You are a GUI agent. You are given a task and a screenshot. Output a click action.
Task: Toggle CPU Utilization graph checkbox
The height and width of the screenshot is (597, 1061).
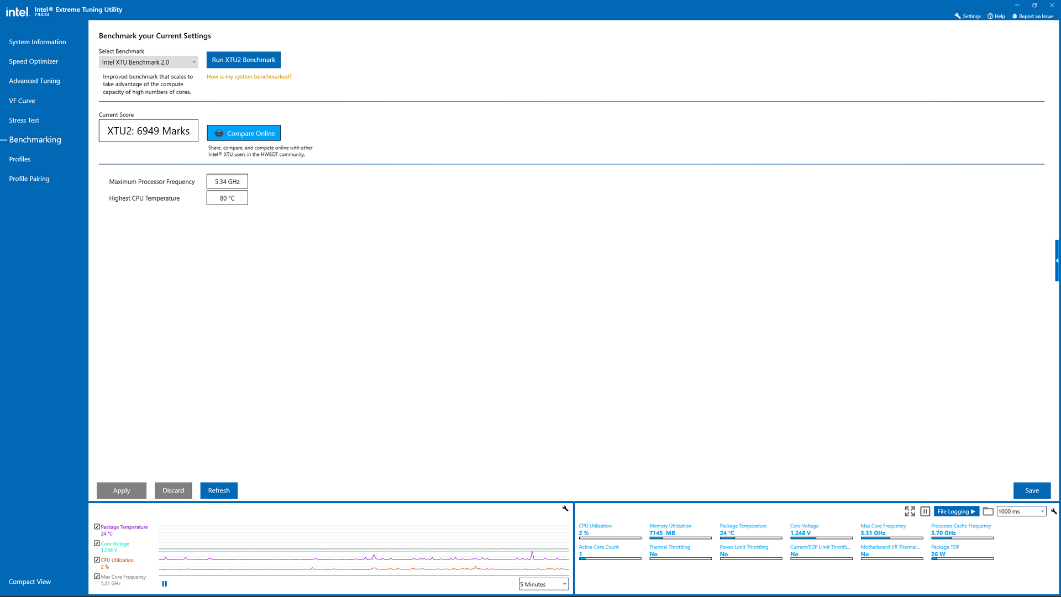[x=97, y=560]
